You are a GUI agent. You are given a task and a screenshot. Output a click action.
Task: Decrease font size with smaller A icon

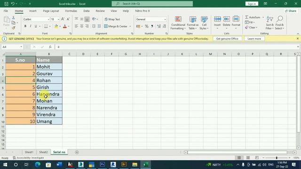click(x=68, y=19)
